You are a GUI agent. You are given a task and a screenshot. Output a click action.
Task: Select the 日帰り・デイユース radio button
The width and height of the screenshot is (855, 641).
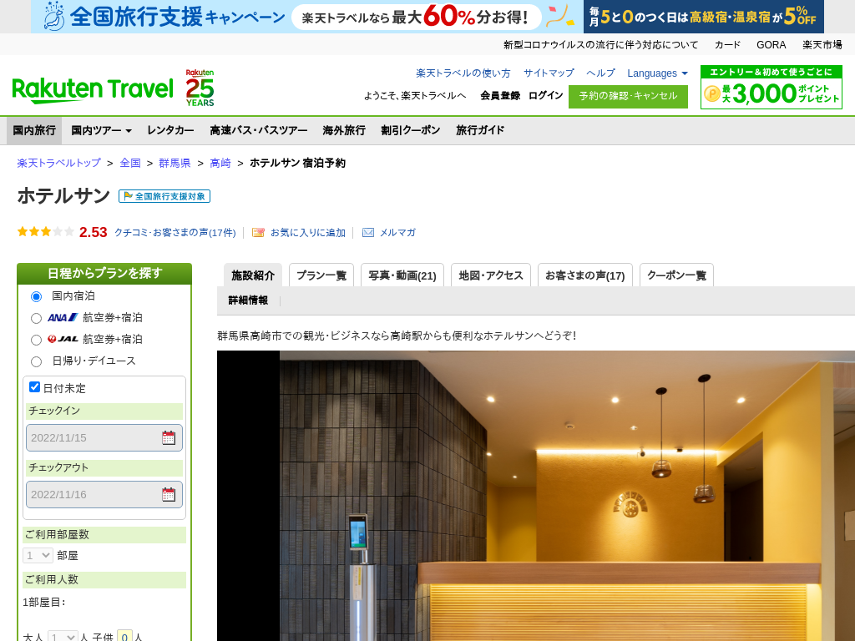36,361
